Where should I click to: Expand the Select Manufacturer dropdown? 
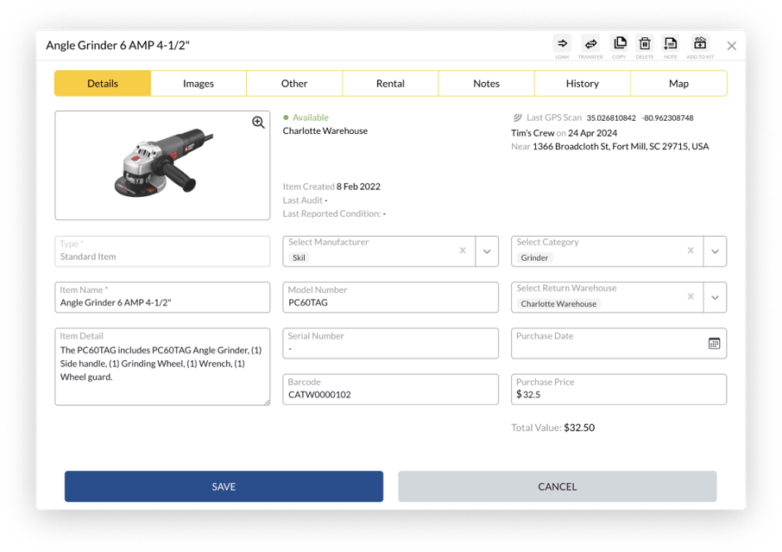coord(487,251)
